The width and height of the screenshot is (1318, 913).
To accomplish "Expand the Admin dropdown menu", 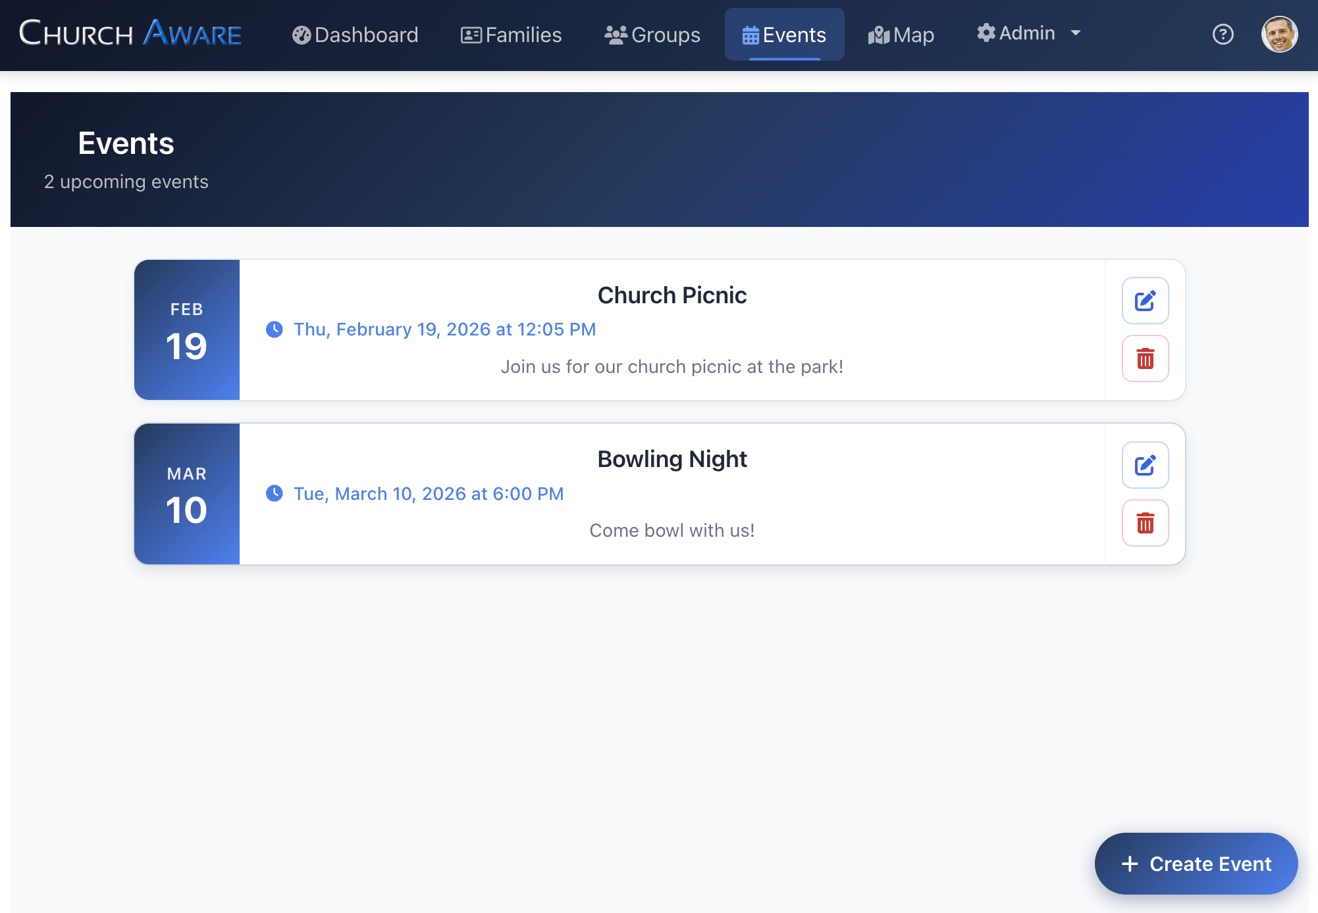I will click(x=1029, y=33).
